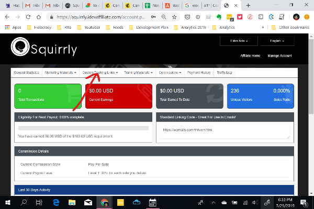Click the browser forward arrow
314x209 pixels.
coord(18,17)
